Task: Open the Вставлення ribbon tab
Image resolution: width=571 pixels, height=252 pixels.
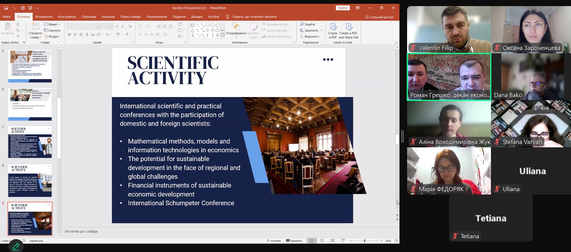Action: 44,17
